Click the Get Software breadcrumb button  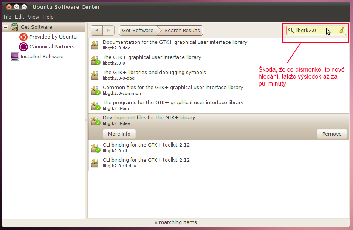pyautogui.click(x=138, y=30)
